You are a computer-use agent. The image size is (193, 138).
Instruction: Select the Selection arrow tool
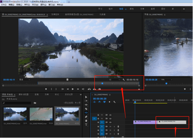click(x=86, y=97)
